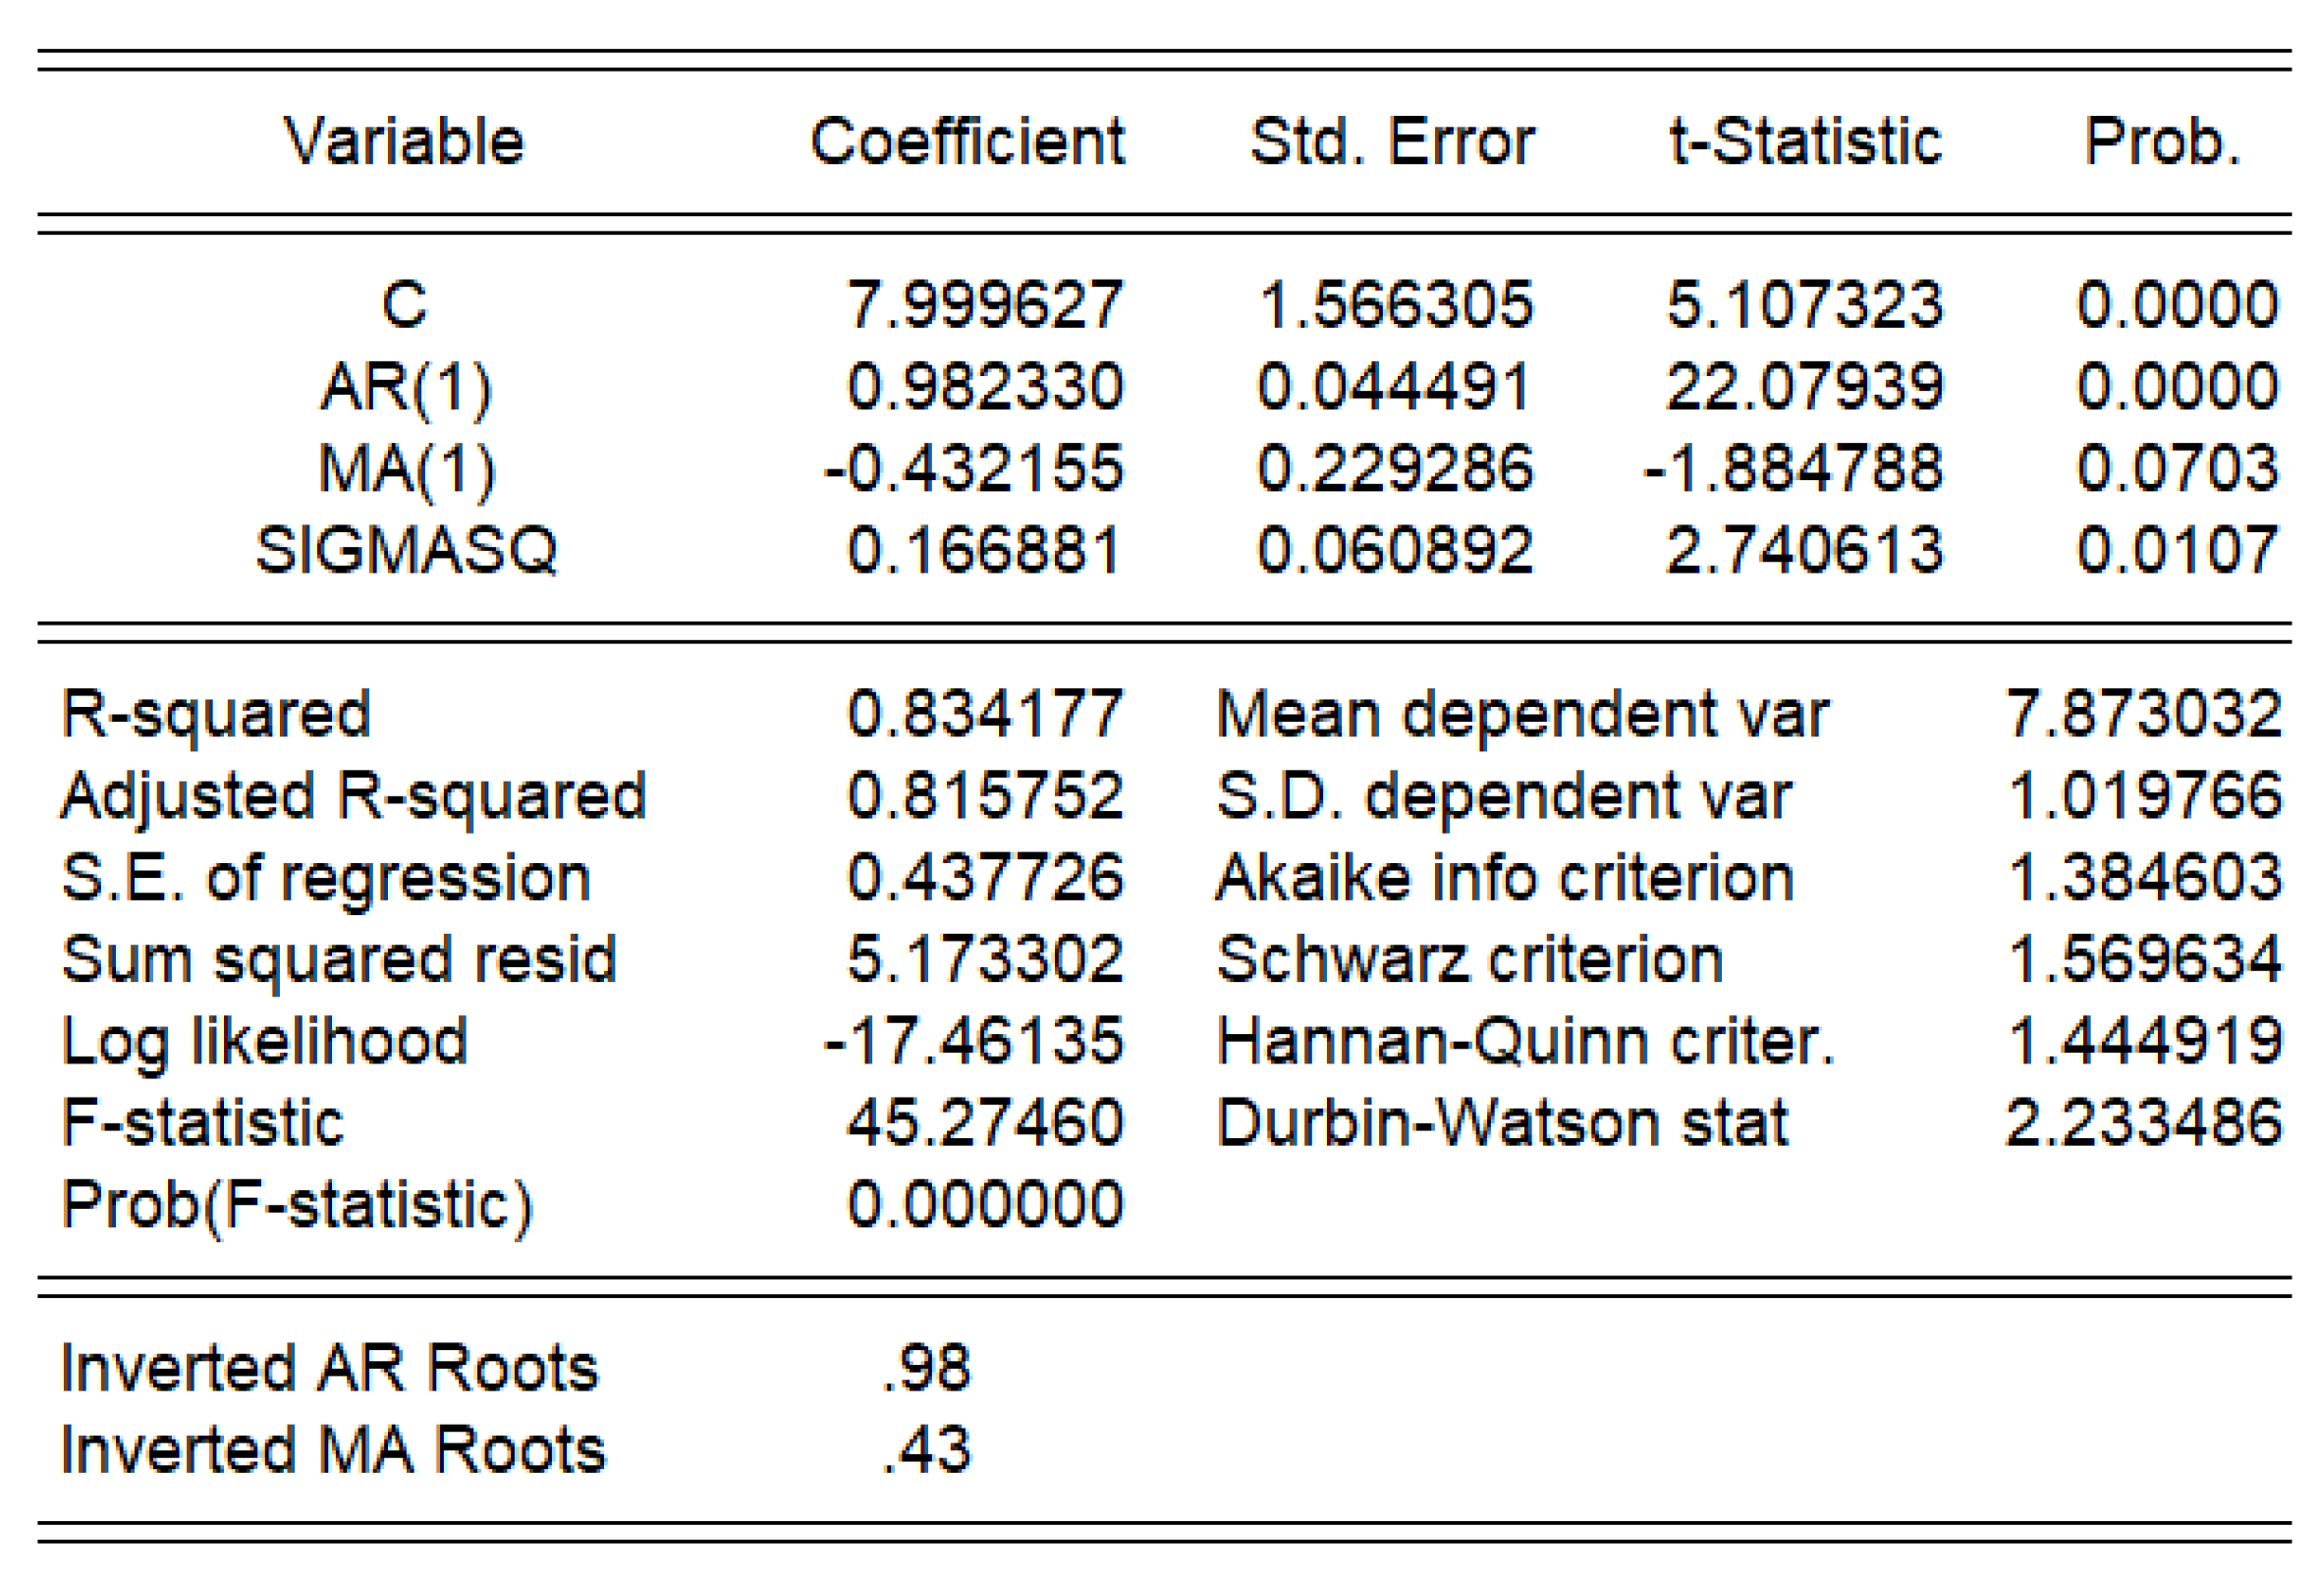Click the SIGMASQ variable label

click(x=406, y=550)
